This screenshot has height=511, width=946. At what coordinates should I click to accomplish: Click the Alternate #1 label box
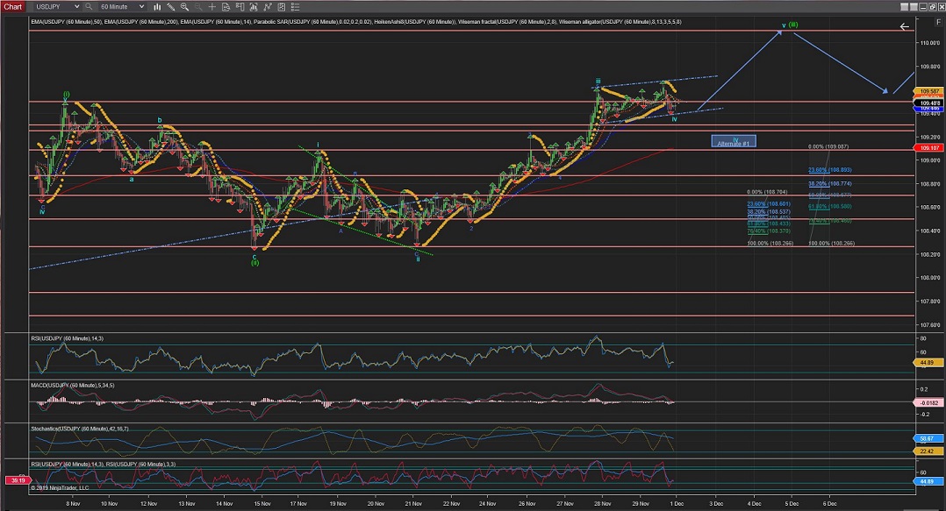tap(734, 141)
